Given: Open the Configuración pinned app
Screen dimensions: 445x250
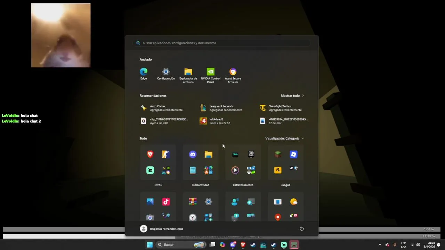Looking at the screenshot, I should click(x=166, y=74).
